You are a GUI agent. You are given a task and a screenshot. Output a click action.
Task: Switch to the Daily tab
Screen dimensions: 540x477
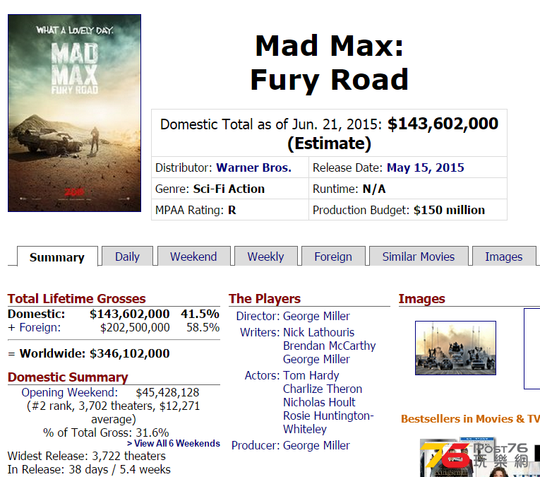pyautogui.click(x=128, y=257)
